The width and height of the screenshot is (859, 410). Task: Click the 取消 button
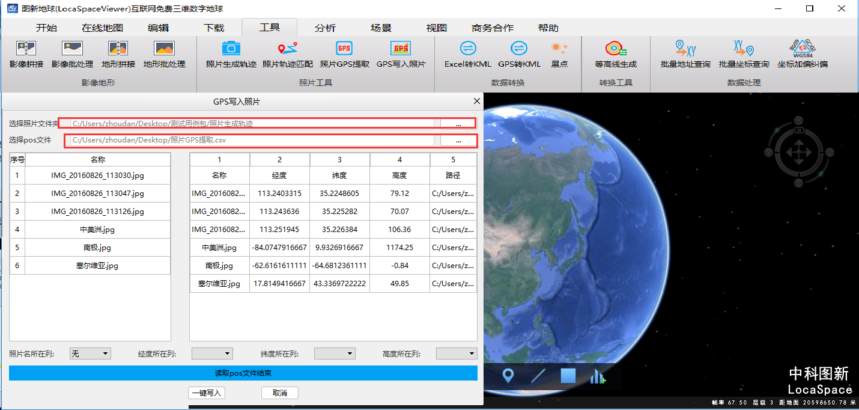tap(280, 393)
